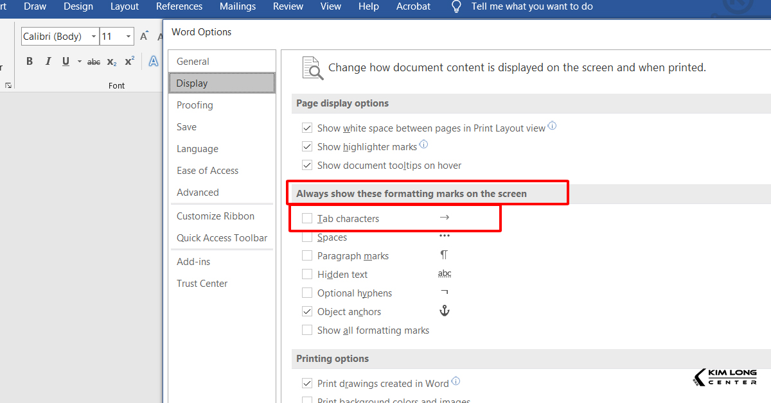Expand the font size dropdown

(x=128, y=37)
